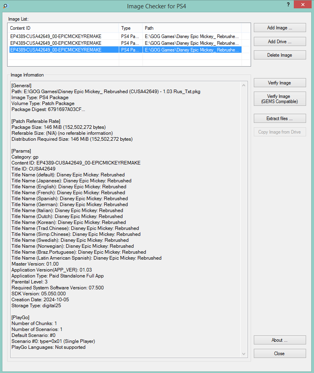Click the Close button at the bottom
The image size is (314, 373).
pos(280,354)
